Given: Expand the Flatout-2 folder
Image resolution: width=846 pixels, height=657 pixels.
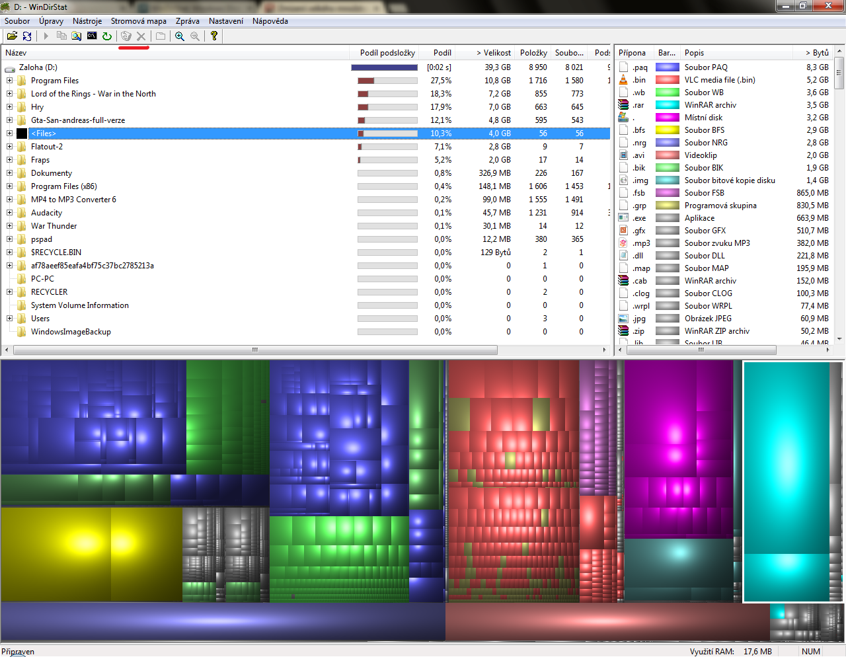Looking at the screenshot, I should pyautogui.click(x=9, y=147).
